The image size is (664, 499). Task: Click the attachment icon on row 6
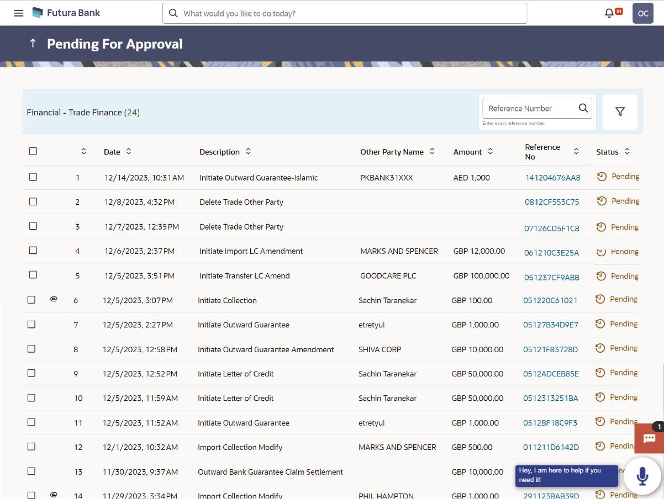click(54, 299)
